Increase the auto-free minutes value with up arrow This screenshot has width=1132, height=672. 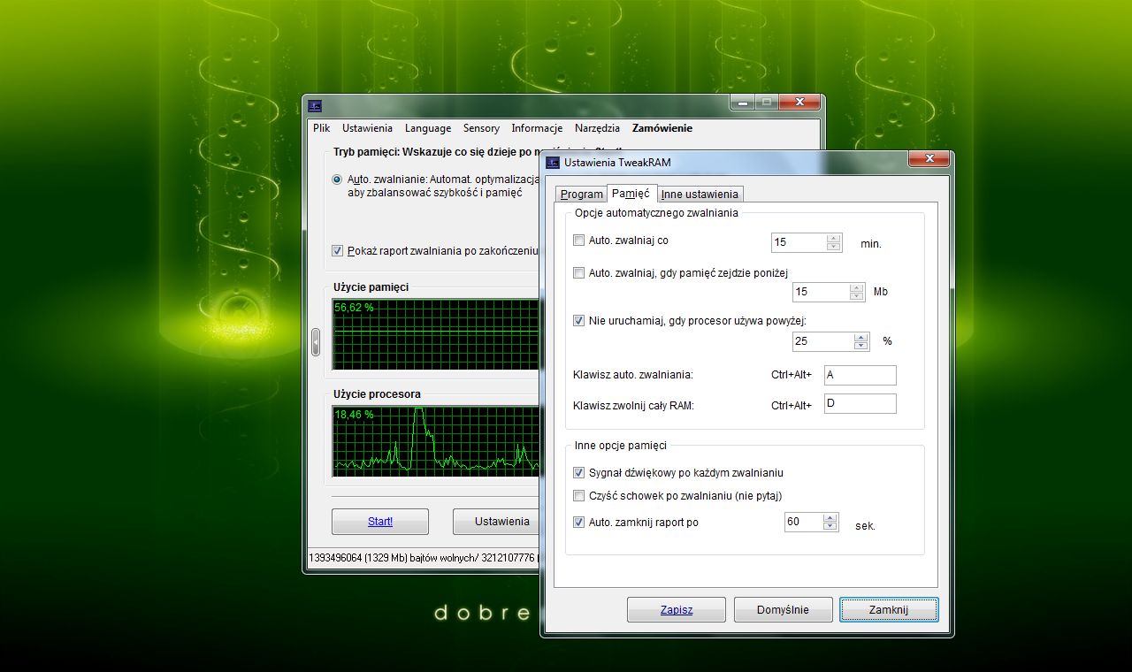(833, 238)
